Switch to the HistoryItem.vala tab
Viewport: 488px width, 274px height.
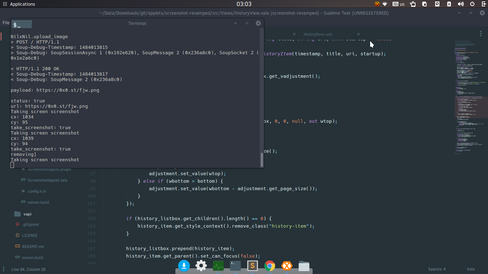coord(318,34)
